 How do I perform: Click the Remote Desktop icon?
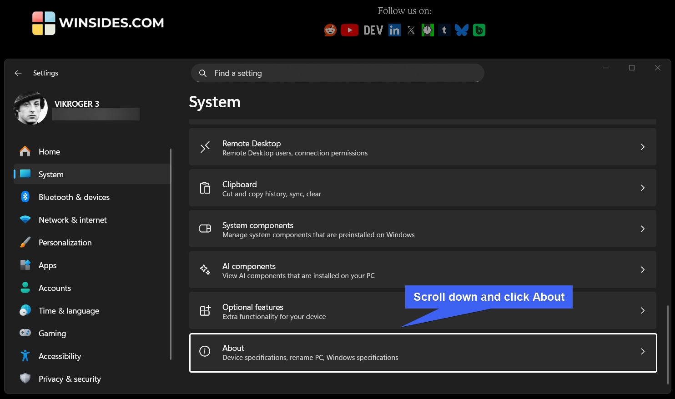click(205, 147)
